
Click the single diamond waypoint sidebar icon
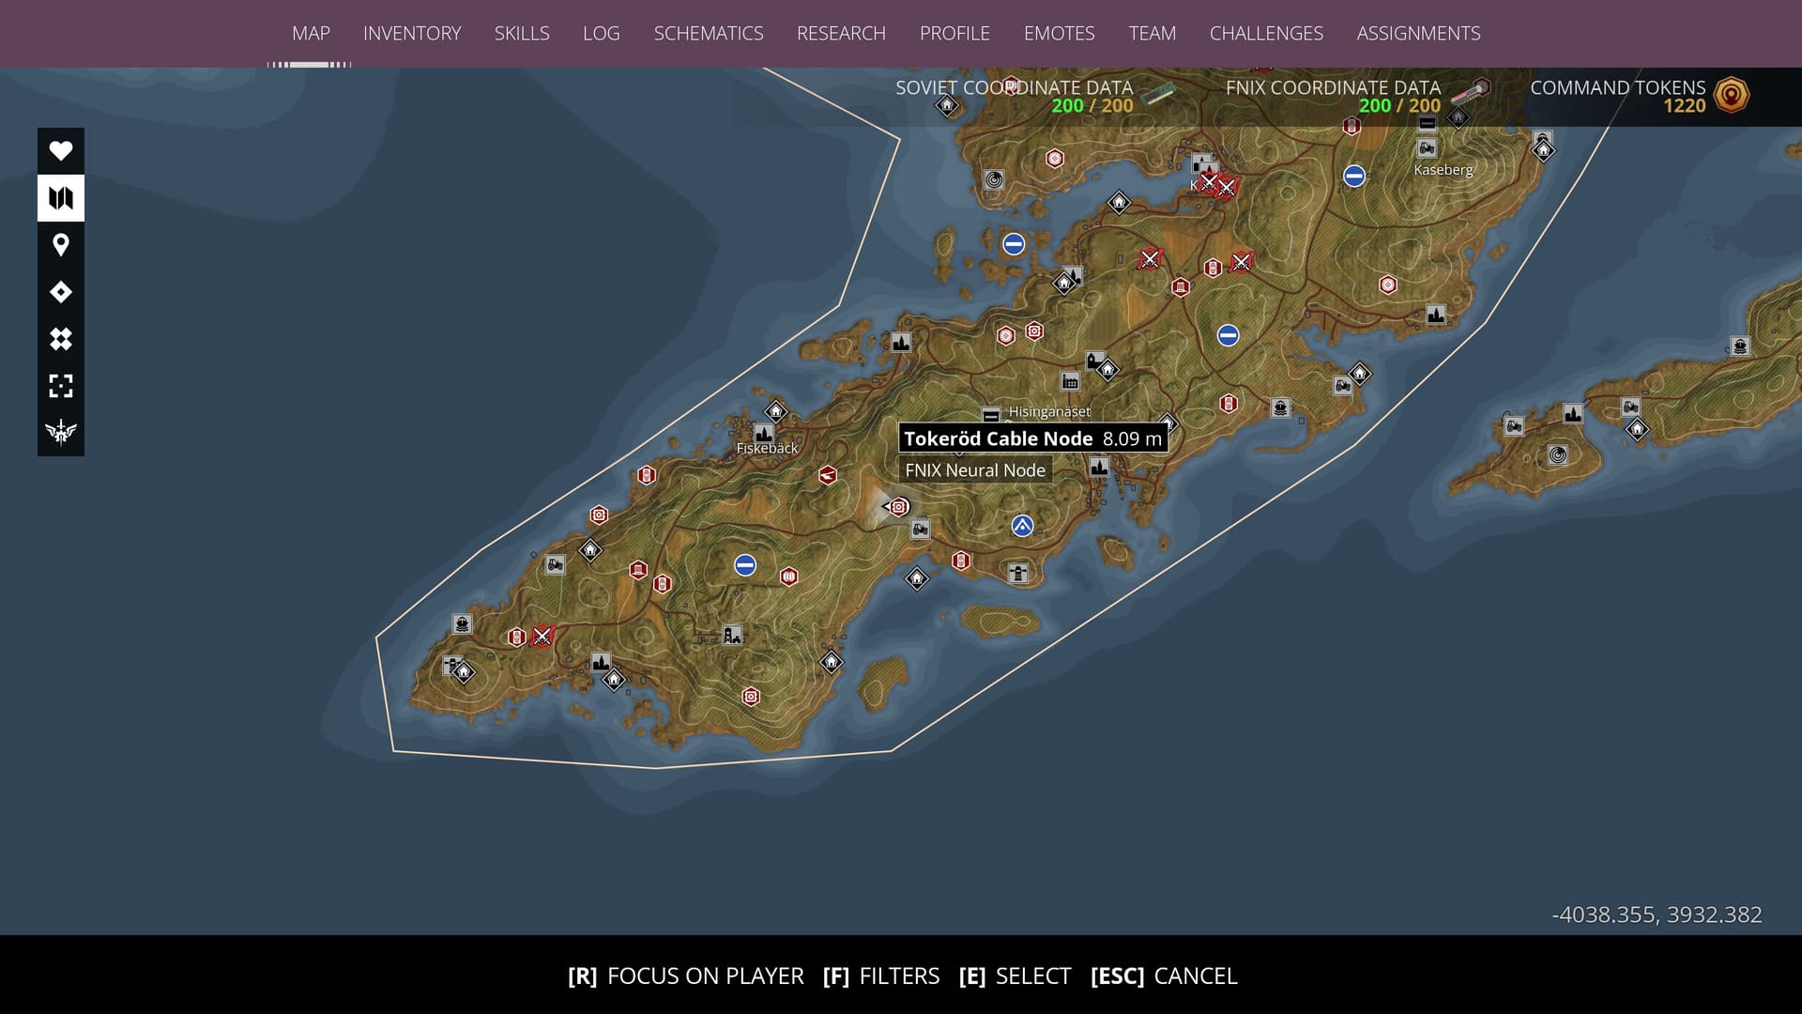click(61, 292)
